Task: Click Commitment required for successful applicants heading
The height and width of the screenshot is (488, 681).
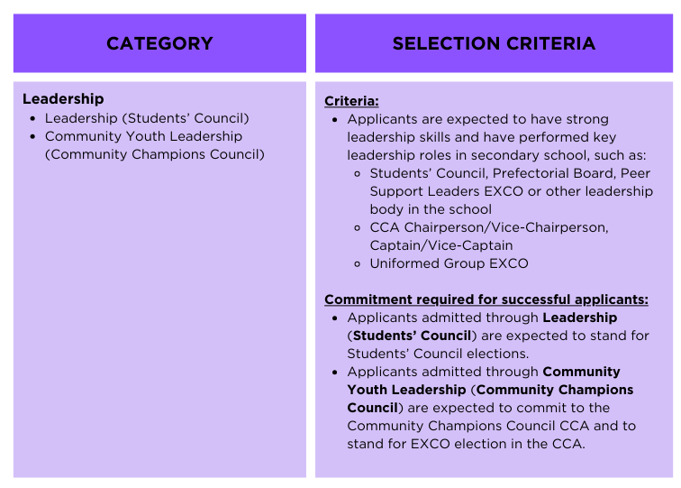Action: [486, 299]
